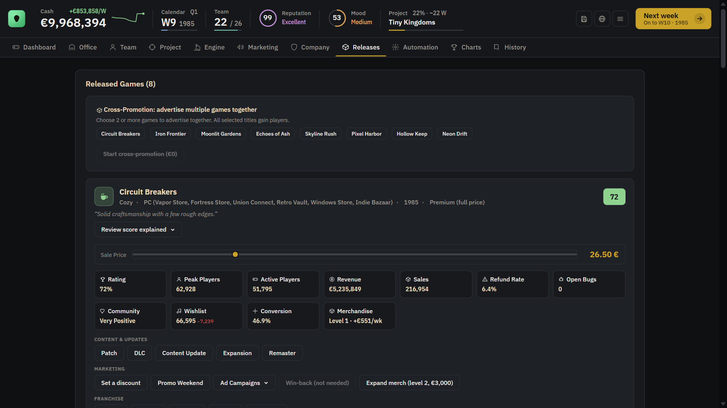Click the Refund Rate warning icon
727x408 pixels.
tap(485, 280)
